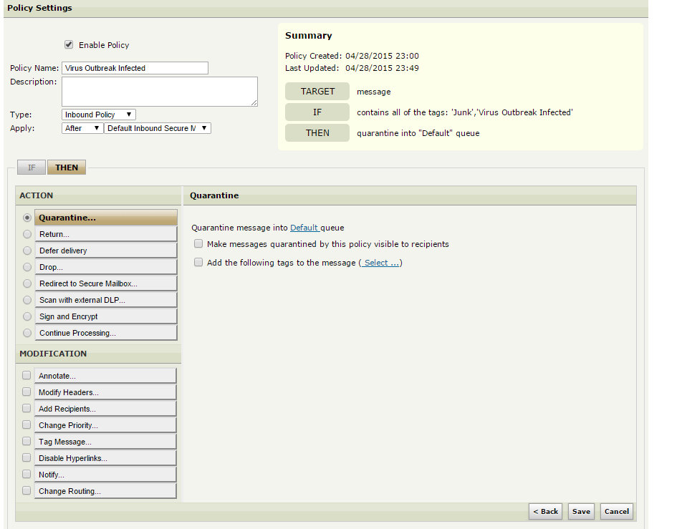The height and width of the screenshot is (529, 682).
Task: Click the Back button
Action: (545, 511)
